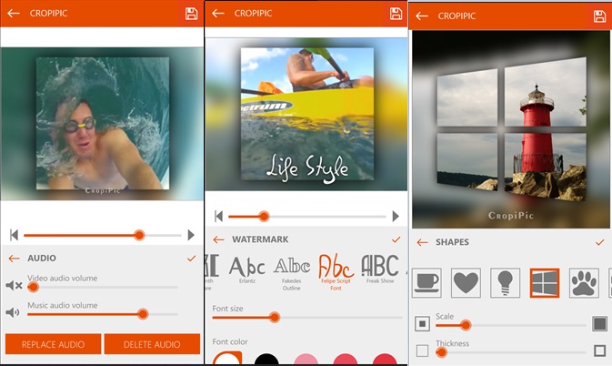Image resolution: width=612 pixels, height=366 pixels.
Task: Choose the heart shape
Action: (x=466, y=283)
